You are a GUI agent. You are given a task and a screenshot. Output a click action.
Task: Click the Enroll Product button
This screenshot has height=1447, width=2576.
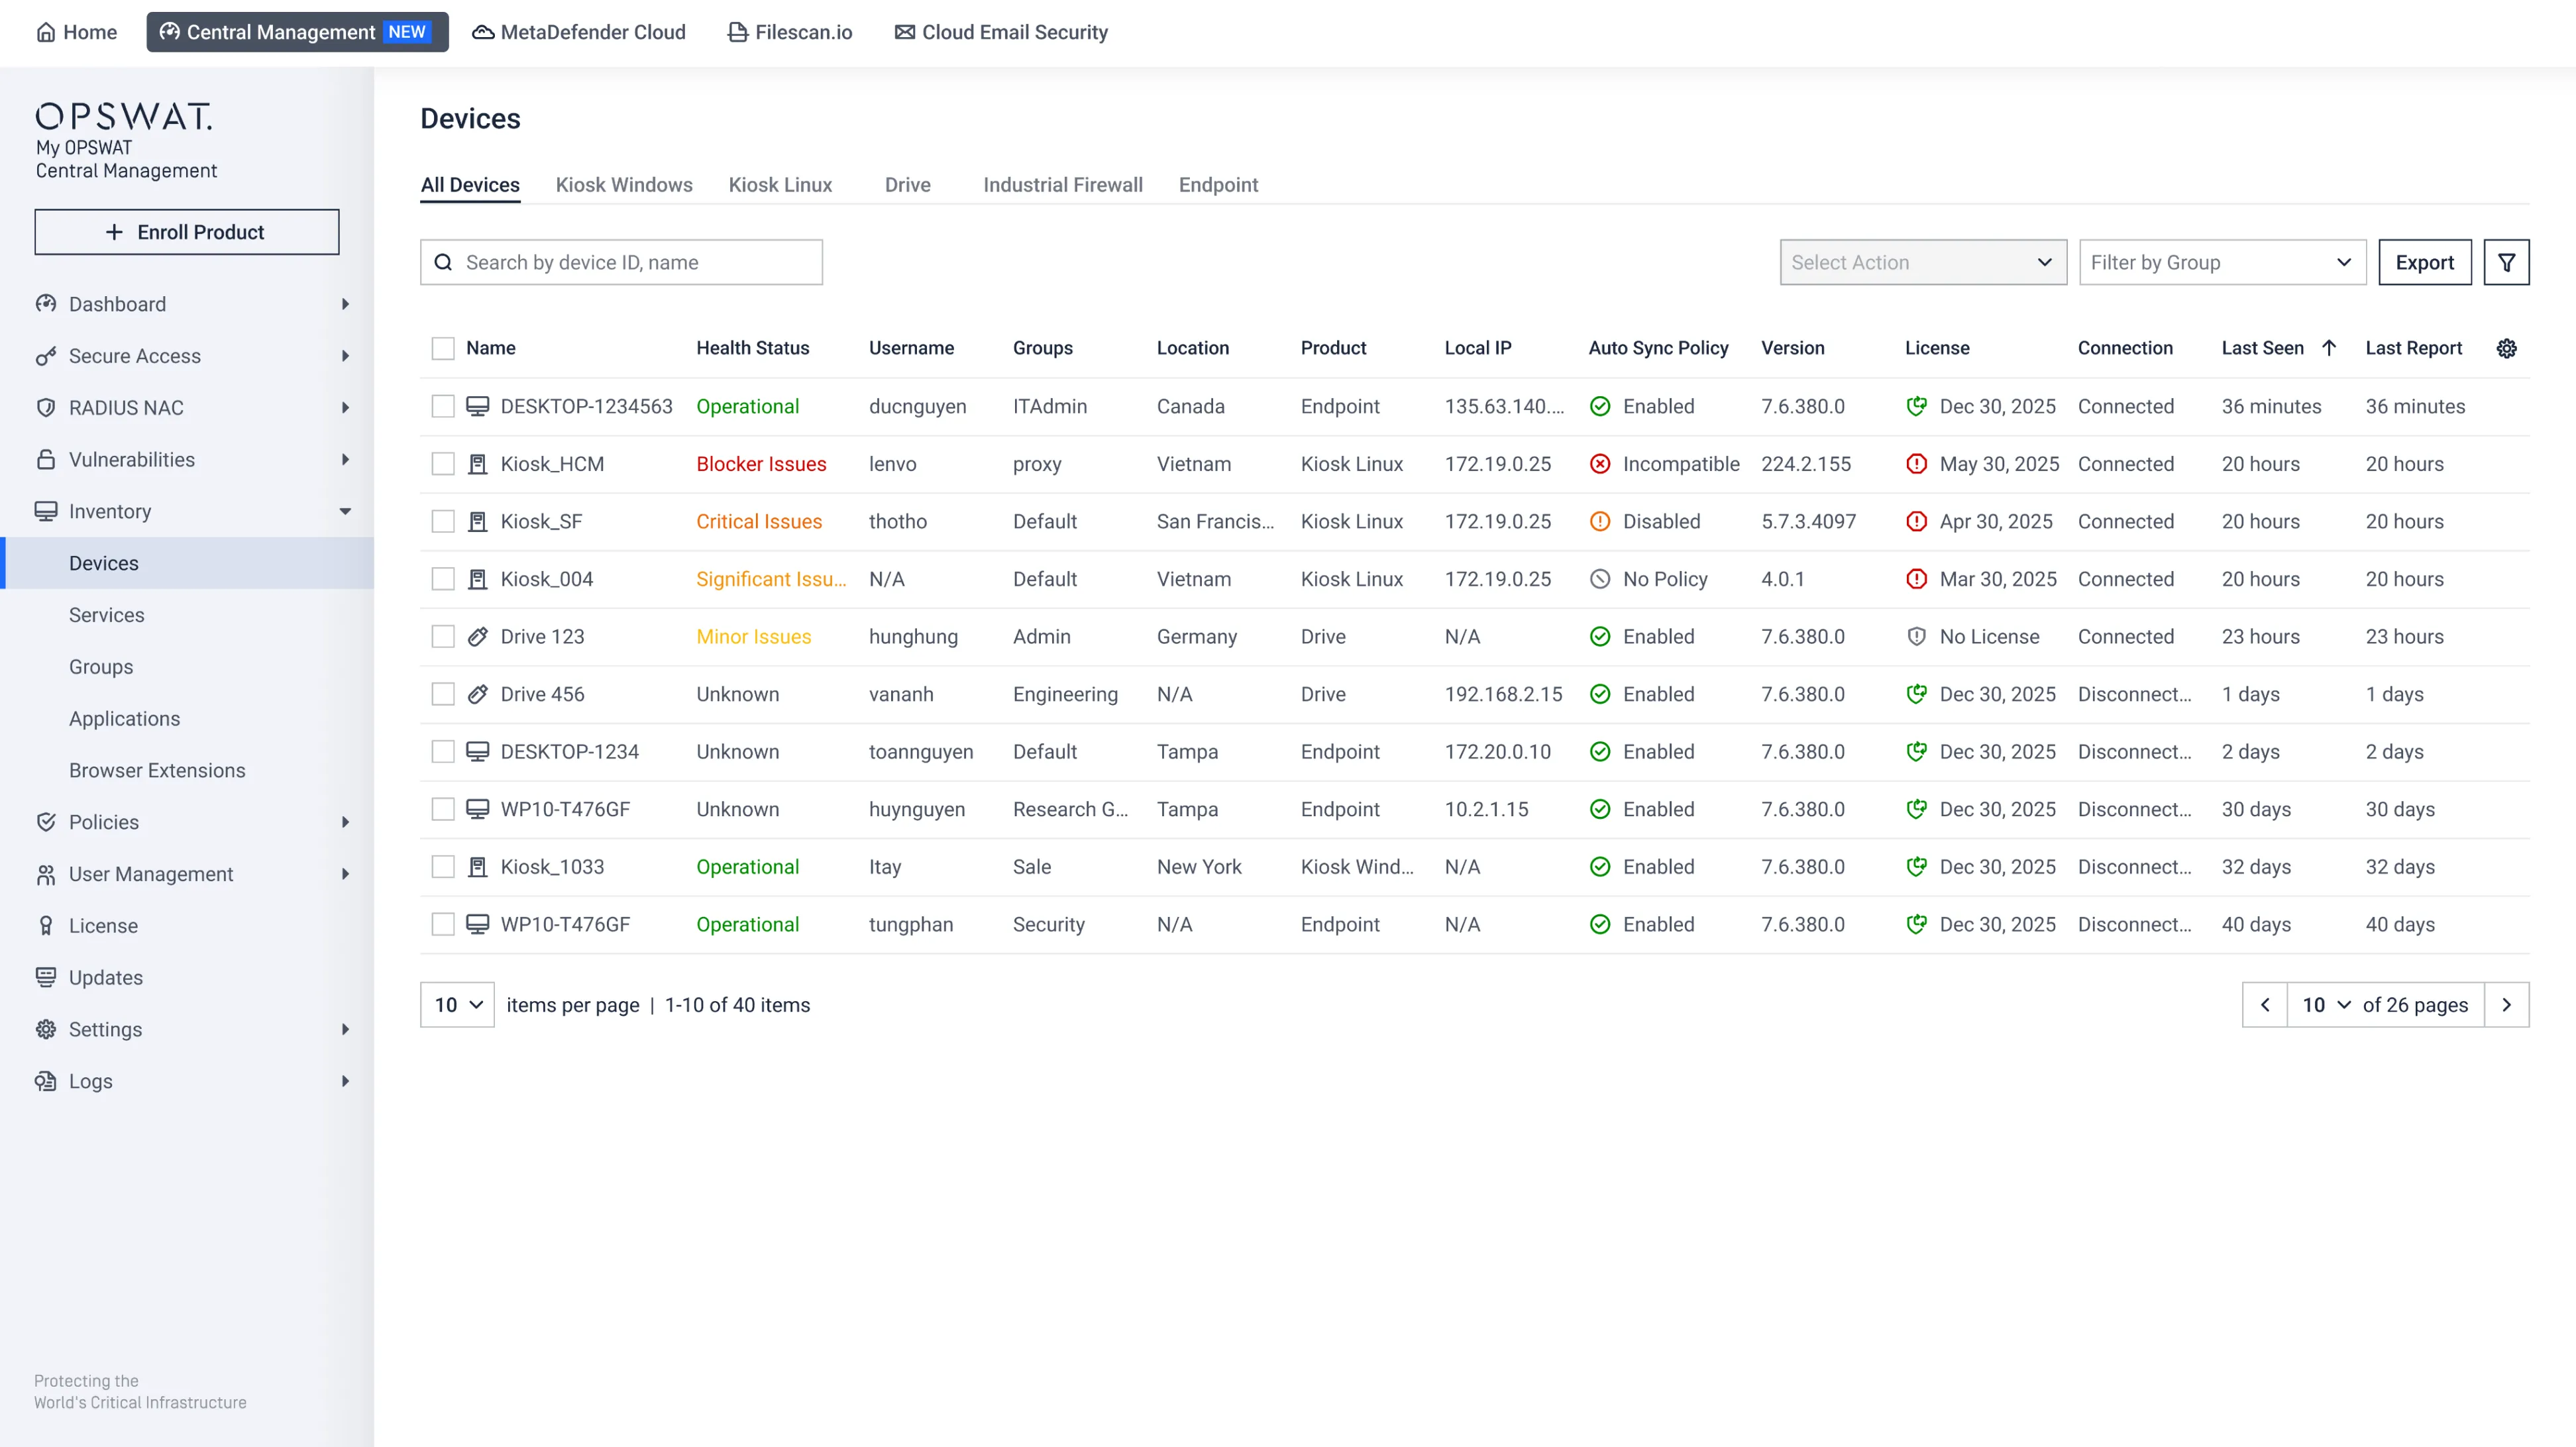(187, 232)
